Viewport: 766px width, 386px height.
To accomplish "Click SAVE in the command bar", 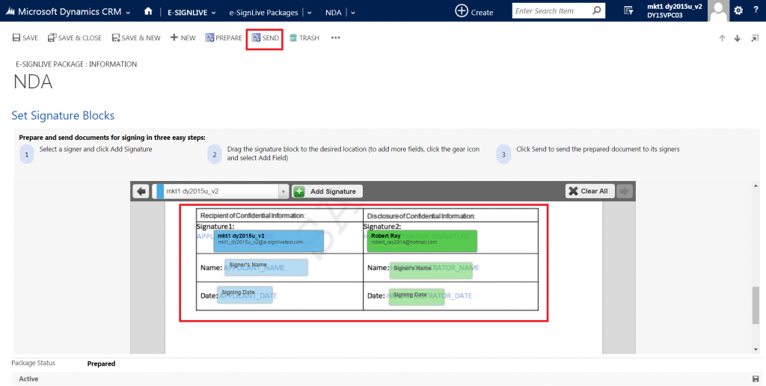I will pyautogui.click(x=25, y=37).
